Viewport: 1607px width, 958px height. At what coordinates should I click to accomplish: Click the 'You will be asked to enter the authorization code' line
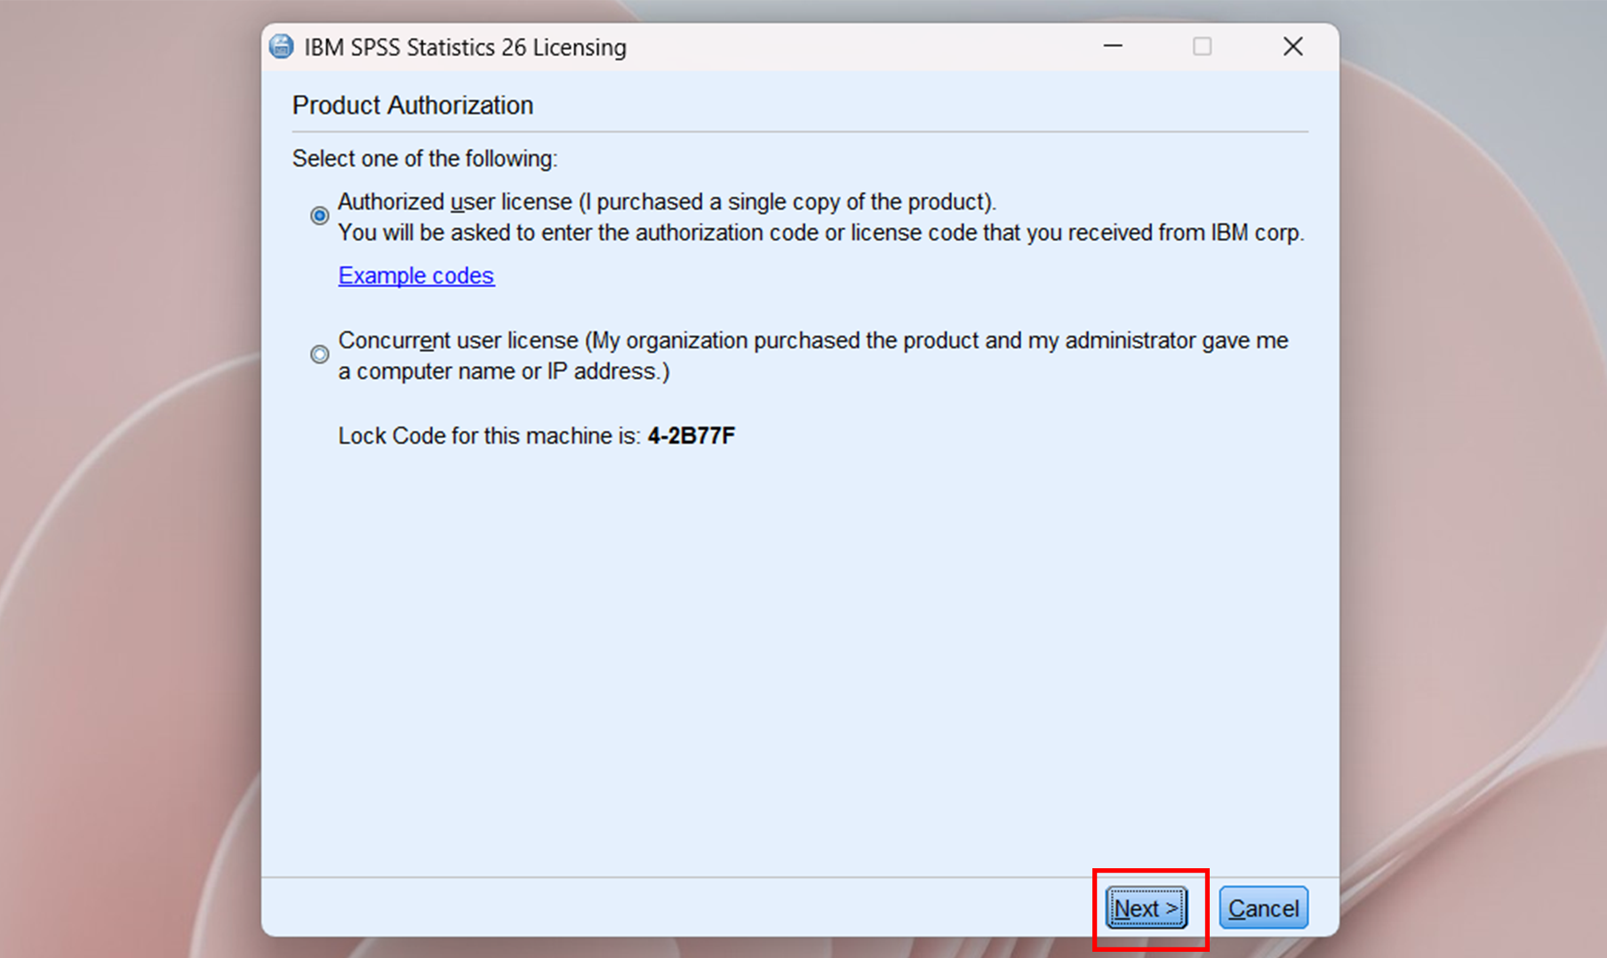821,233
